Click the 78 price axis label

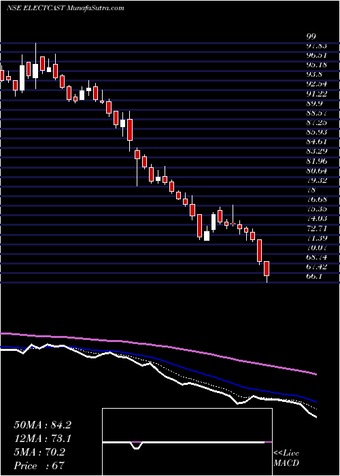(x=311, y=190)
